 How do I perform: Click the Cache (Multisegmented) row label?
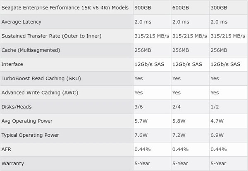pyautogui.click(x=30, y=50)
